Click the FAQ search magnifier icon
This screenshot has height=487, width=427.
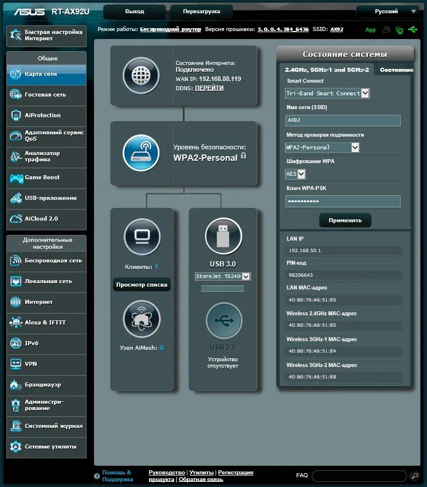[414, 476]
